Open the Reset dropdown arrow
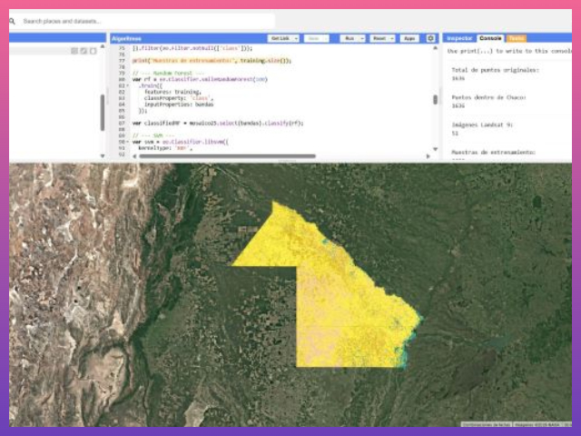 [391, 38]
